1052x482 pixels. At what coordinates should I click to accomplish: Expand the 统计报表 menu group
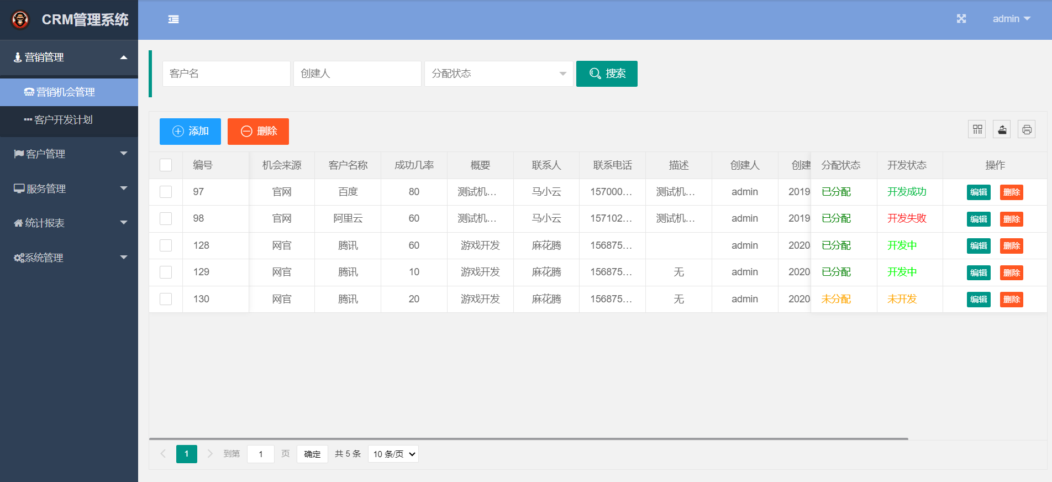tap(69, 223)
